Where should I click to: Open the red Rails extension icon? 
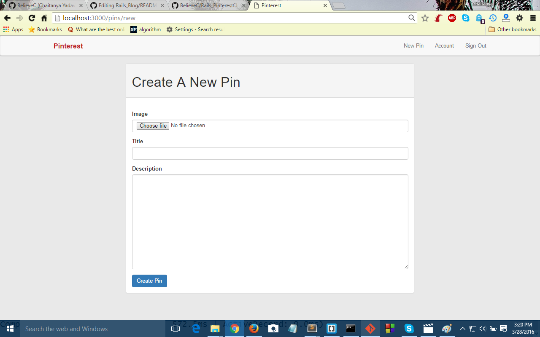pos(438,18)
